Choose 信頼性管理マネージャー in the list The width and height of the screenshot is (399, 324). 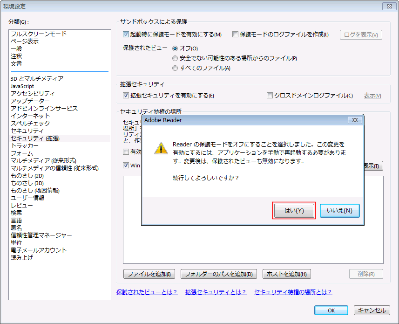41,235
